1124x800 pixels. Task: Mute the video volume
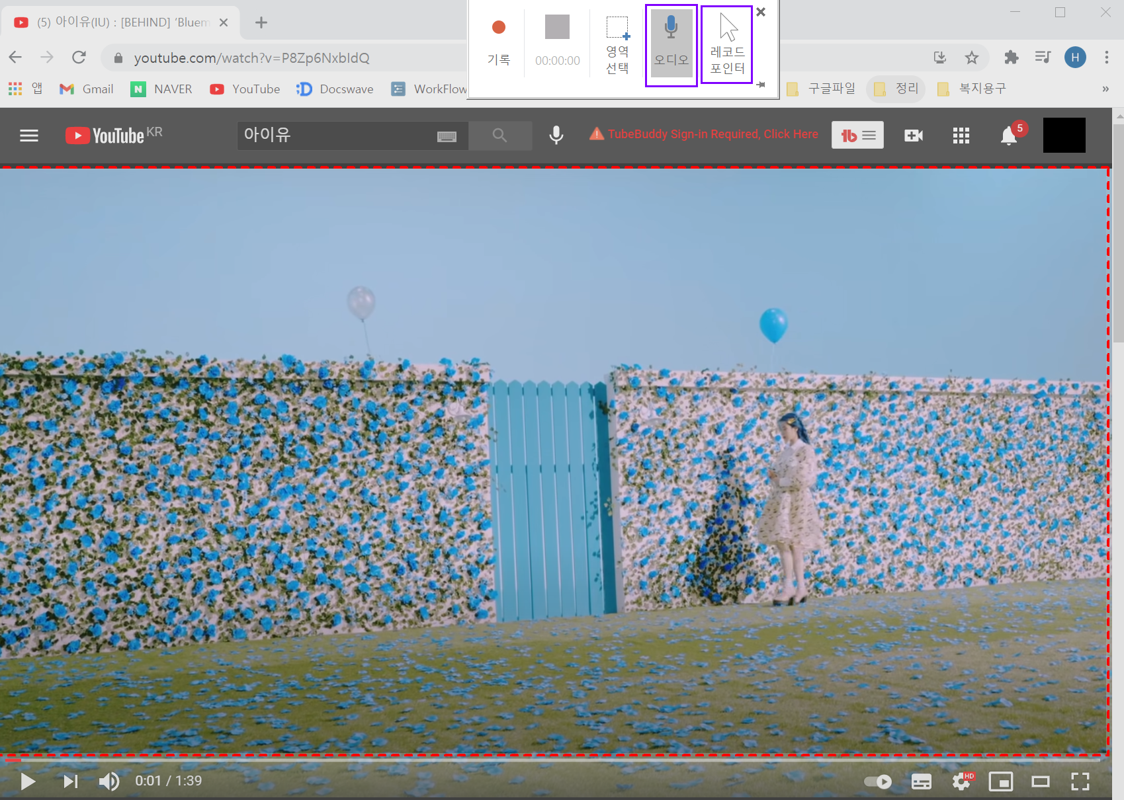(x=109, y=781)
